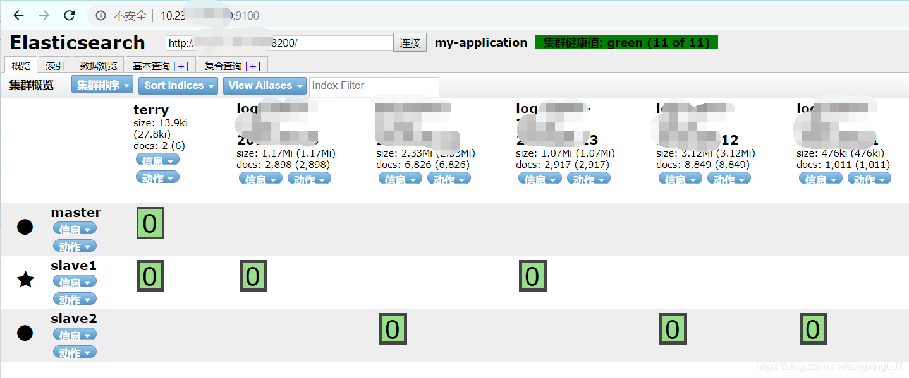Open 信息 menu for 1.17Mi index
The image size is (909, 378).
point(260,179)
